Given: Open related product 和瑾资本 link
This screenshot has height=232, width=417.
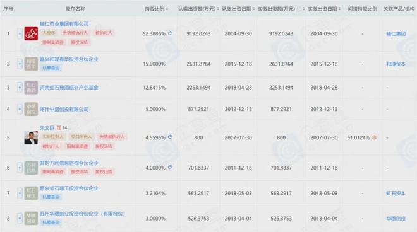Looking at the screenshot, I should 396,64.
